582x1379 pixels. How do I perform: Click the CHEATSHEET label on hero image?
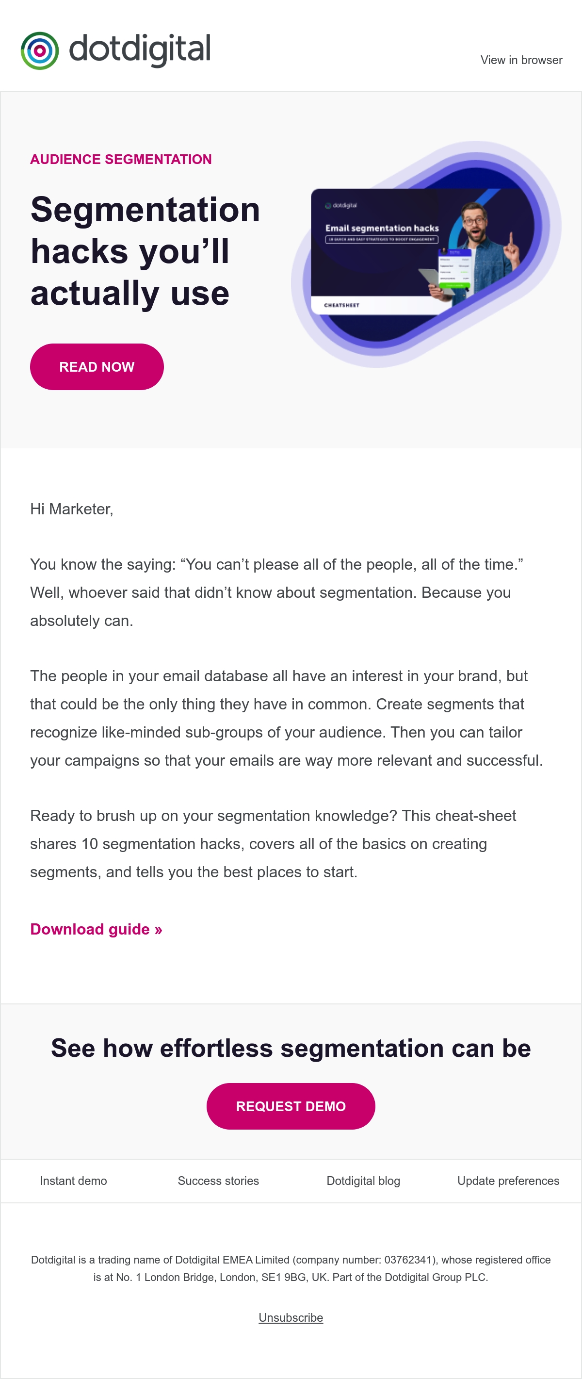[342, 305]
